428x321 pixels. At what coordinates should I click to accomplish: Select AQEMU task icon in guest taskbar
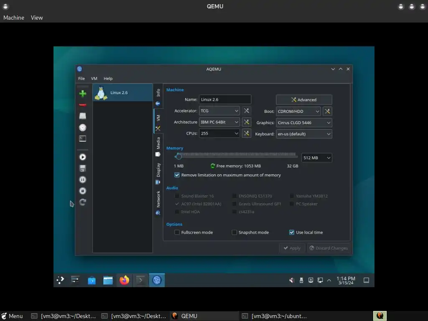(157, 280)
